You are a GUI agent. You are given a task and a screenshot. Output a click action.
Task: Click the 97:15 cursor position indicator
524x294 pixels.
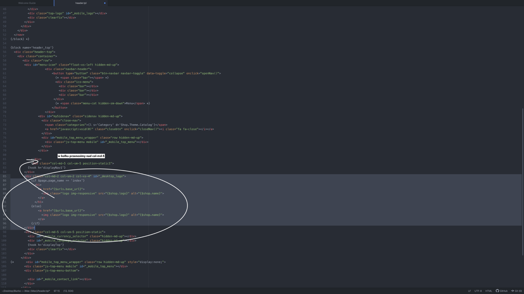(56, 291)
